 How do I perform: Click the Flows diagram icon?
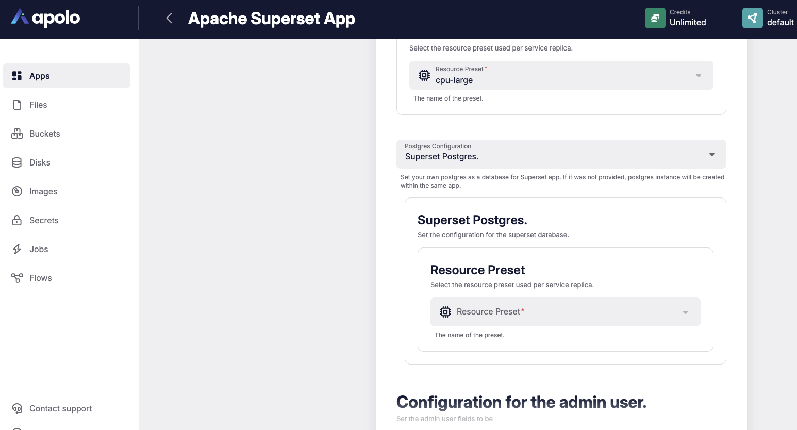(17, 278)
